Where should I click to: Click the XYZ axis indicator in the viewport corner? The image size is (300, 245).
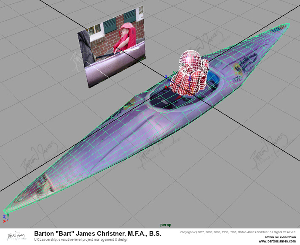(5, 218)
